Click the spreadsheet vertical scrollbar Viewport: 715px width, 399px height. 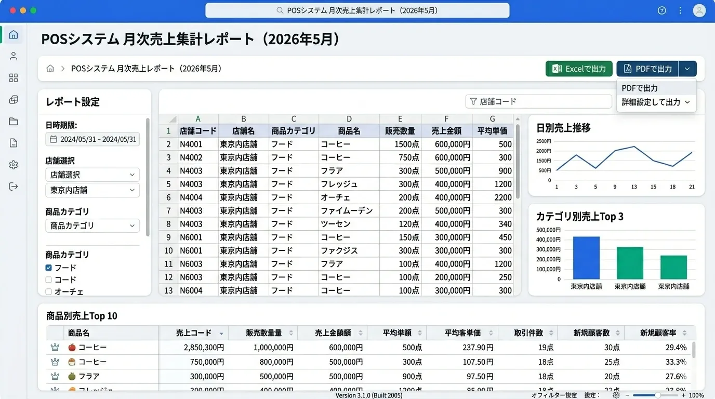(517, 161)
